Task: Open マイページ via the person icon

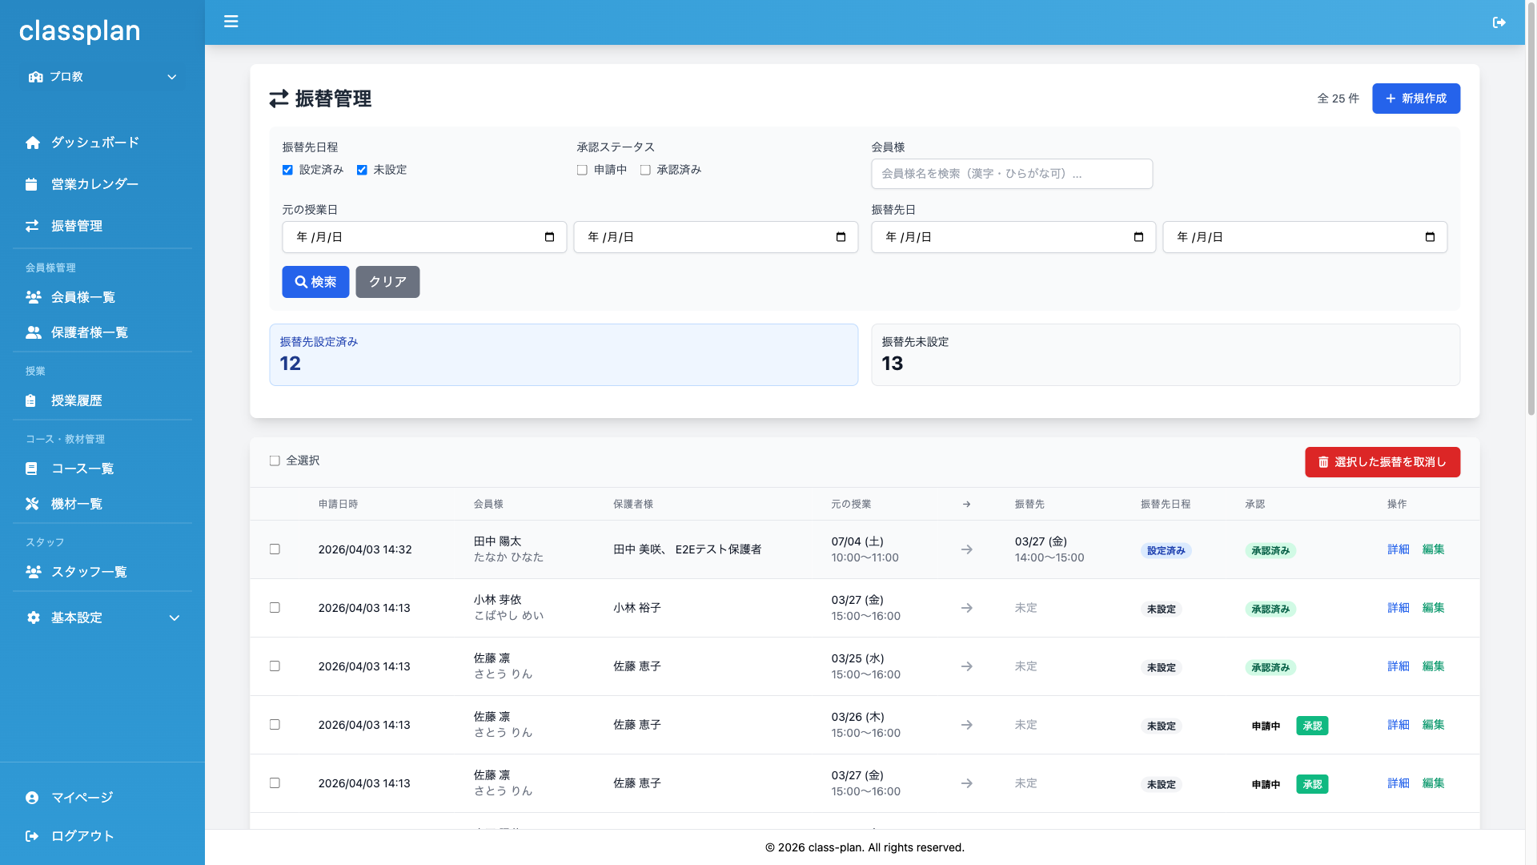Action: point(33,797)
